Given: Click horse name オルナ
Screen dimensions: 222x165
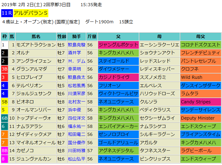Looking at the screenshot, I should coord(23,53).
